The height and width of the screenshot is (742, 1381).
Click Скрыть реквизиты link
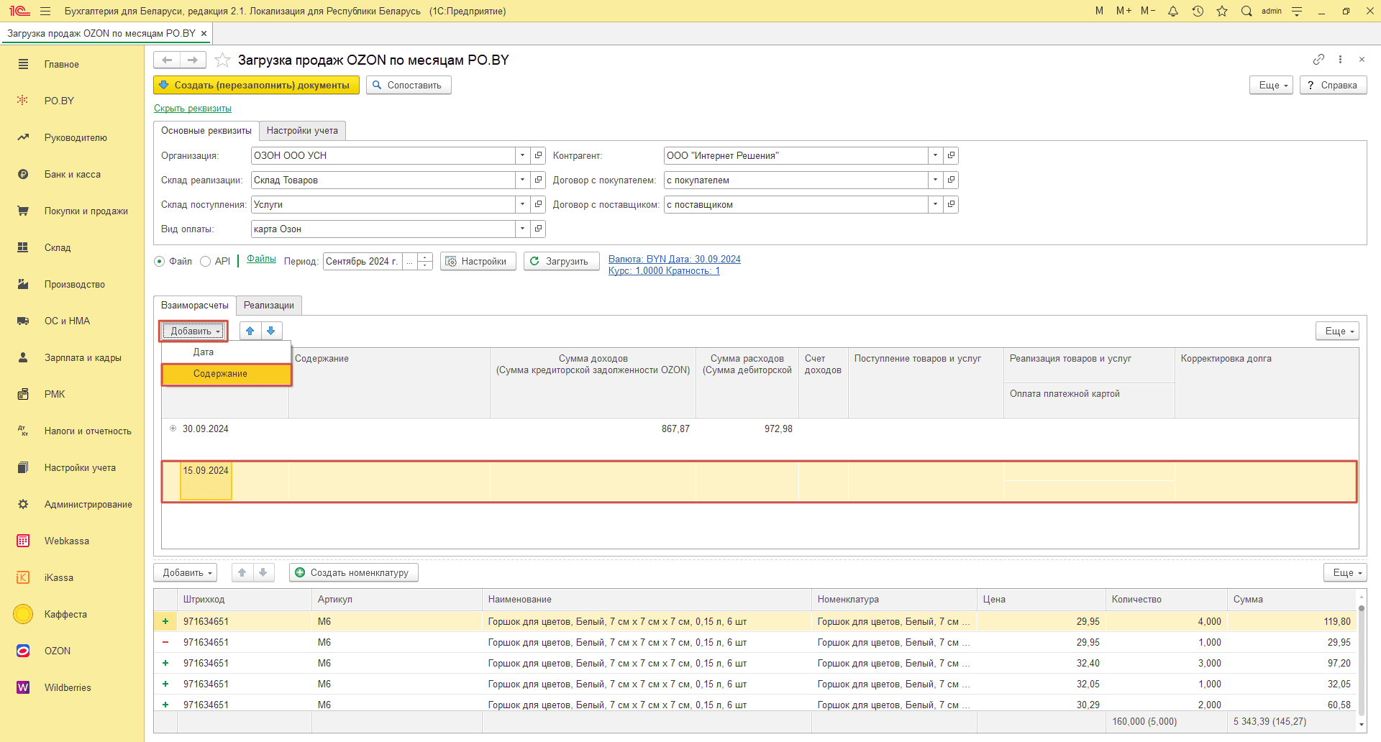pos(193,109)
